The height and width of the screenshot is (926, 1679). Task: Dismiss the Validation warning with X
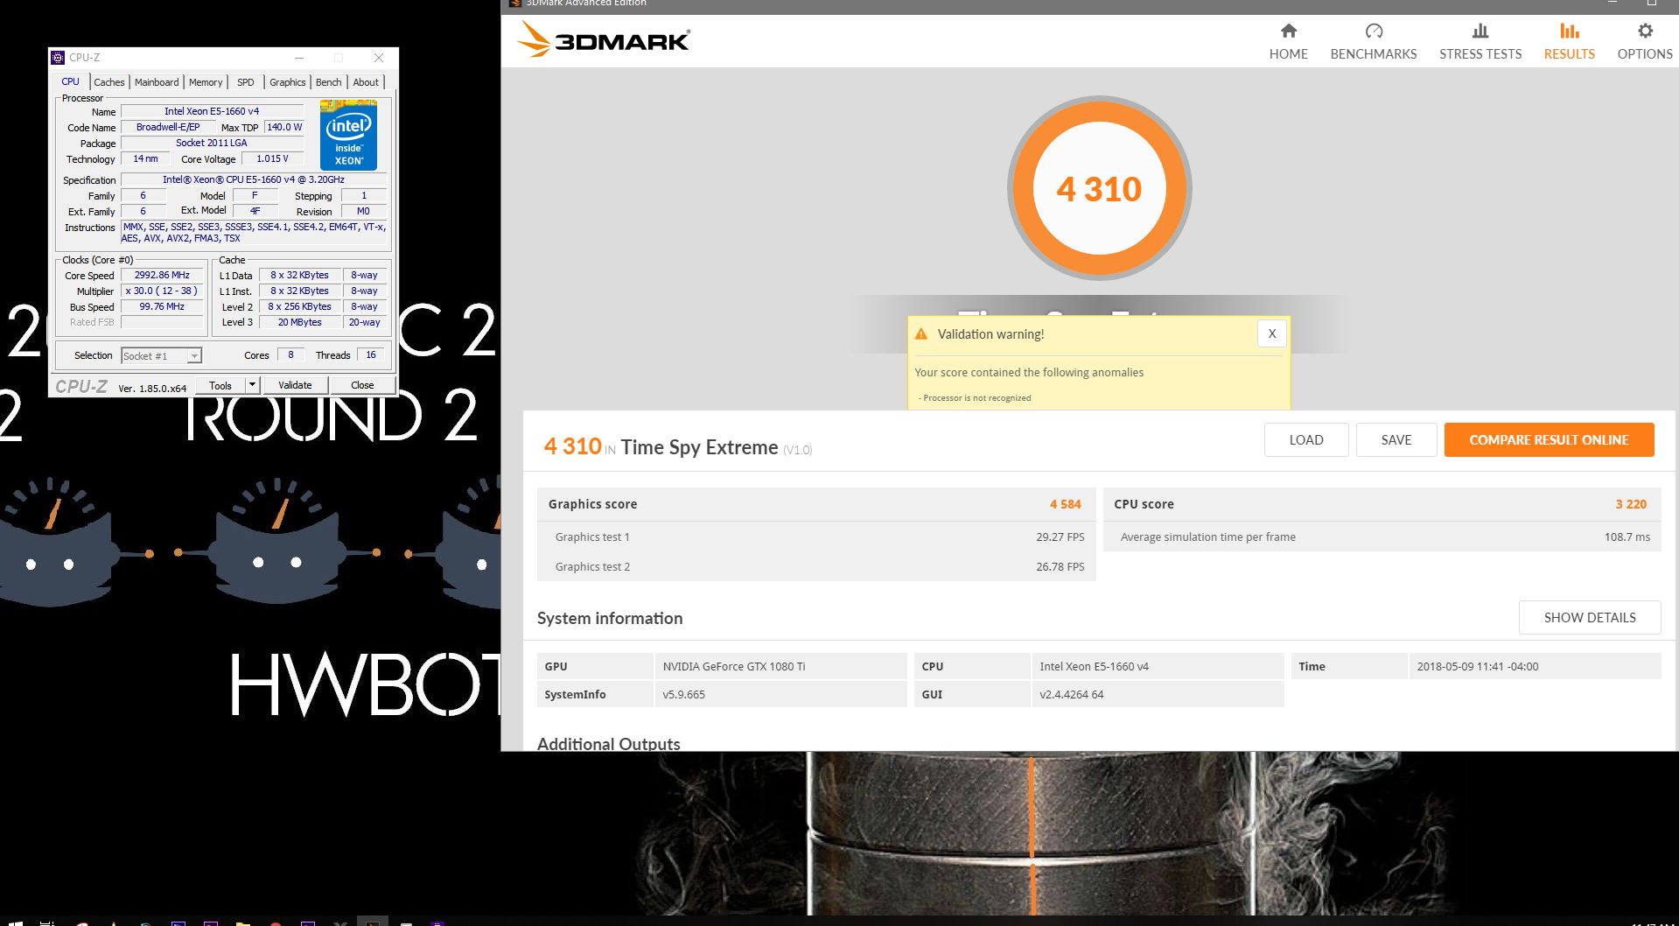coord(1271,333)
